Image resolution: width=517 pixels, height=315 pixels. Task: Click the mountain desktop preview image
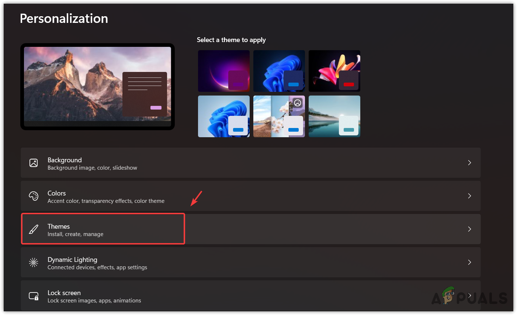[x=97, y=87]
